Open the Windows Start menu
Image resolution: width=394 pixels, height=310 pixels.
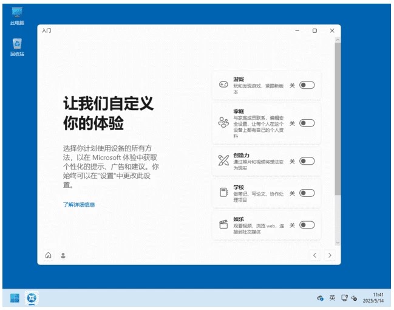click(15, 298)
